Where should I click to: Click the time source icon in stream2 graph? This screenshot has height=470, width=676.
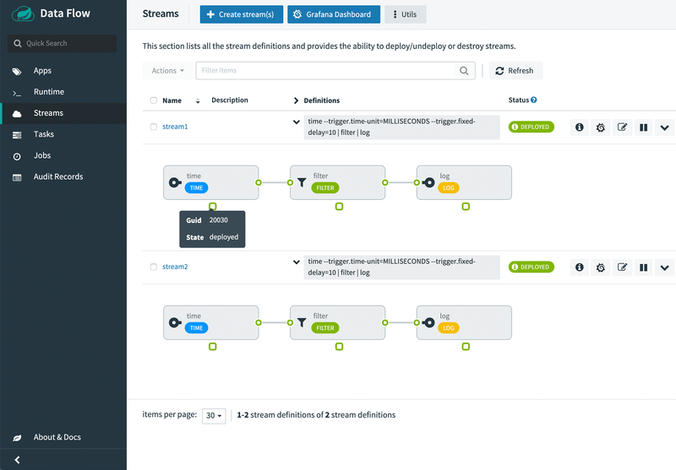[175, 322]
